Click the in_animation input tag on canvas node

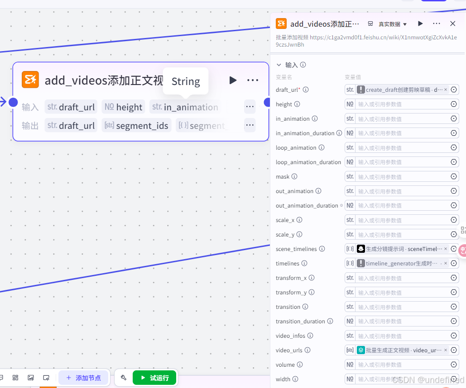point(185,107)
